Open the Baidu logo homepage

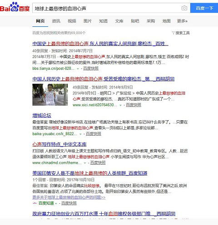click(15, 7)
